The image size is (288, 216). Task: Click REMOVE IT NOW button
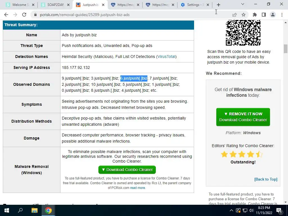point(243,117)
